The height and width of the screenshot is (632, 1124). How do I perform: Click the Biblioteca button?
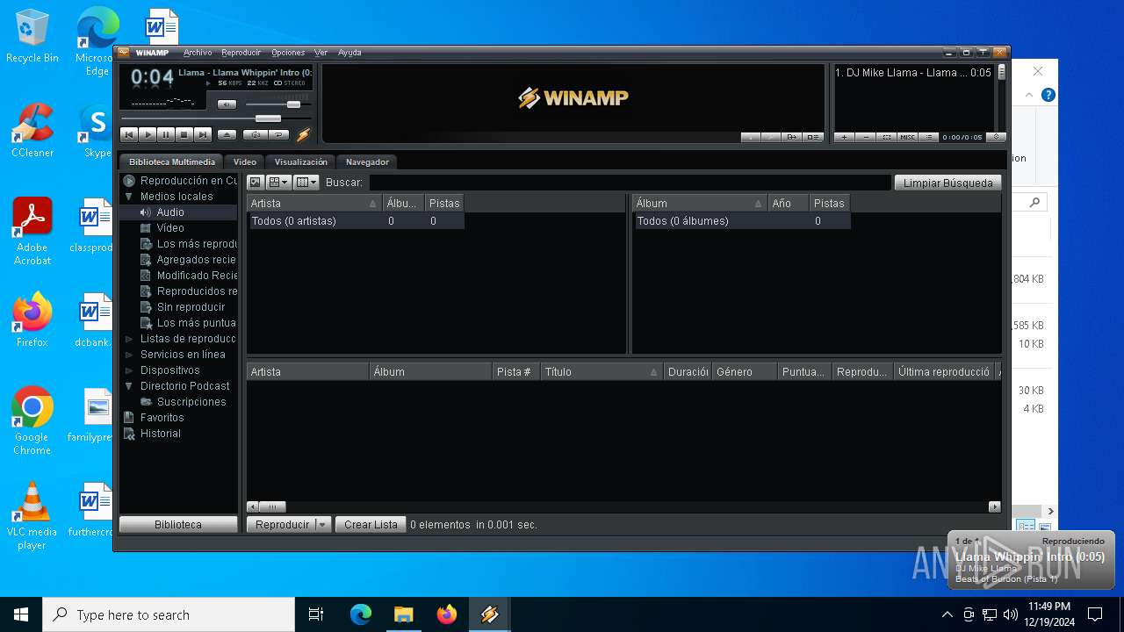pyautogui.click(x=178, y=524)
